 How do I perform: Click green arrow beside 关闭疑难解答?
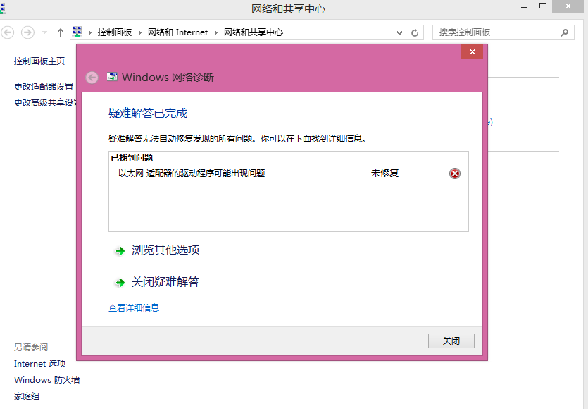point(120,283)
